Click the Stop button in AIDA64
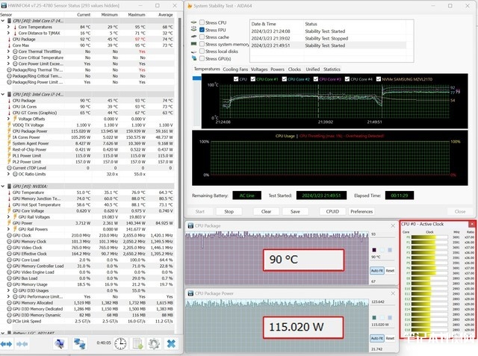The height and width of the screenshot is (356, 478). click(229, 211)
